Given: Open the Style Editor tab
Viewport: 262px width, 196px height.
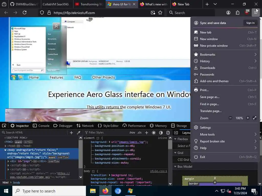Looking at the screenshot, I should coord(108,126).
